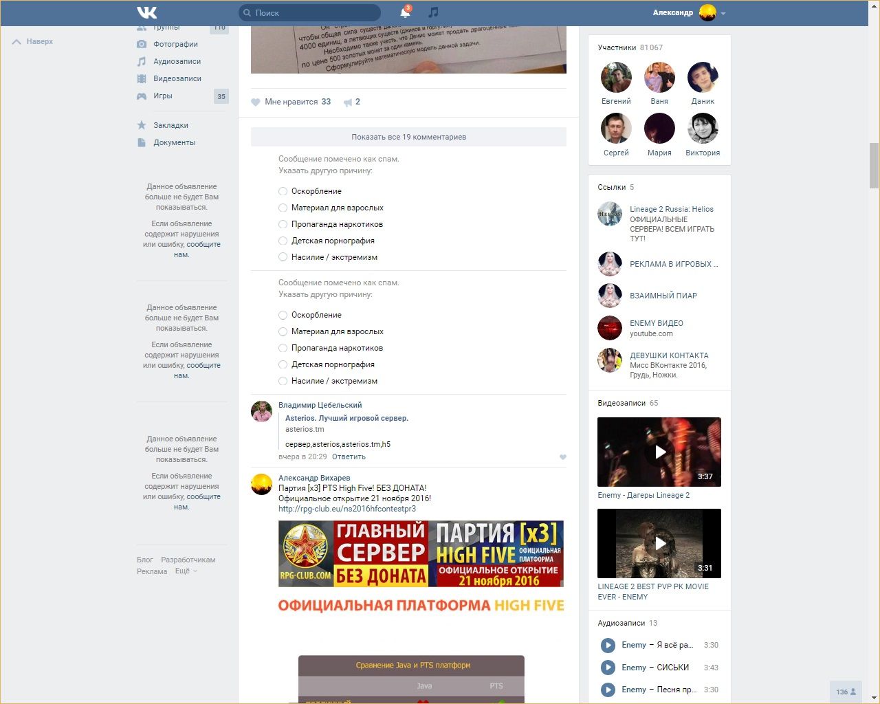Open the notifications bell
Screen dimensions: 880x704
pyautogui.click(x=405, y=12)
